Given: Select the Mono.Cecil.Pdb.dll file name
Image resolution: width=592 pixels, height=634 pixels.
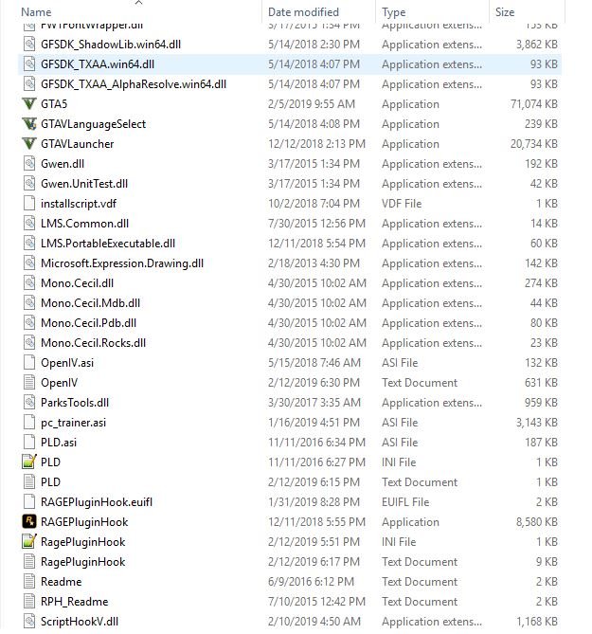Looking at the screenshot, I should coord(88,322).
